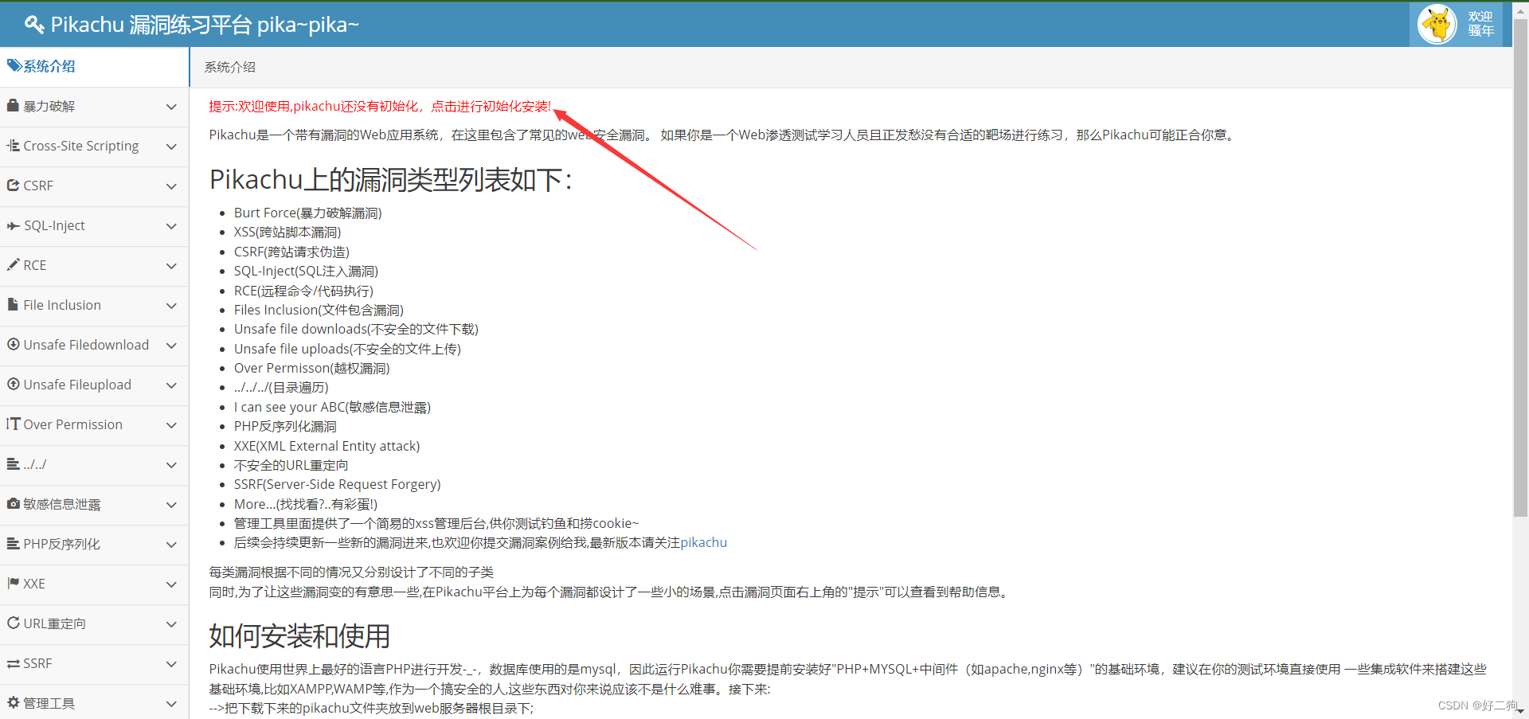Image resolution: width=1529 pixels, height=719 pixels.
Task: Open the PHP反序列化 menu
Action: [94, 545]
